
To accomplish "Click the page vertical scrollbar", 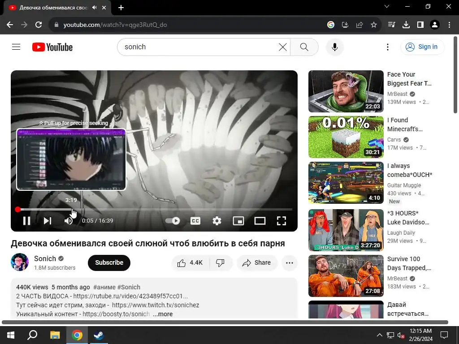I will pos(455,75).
